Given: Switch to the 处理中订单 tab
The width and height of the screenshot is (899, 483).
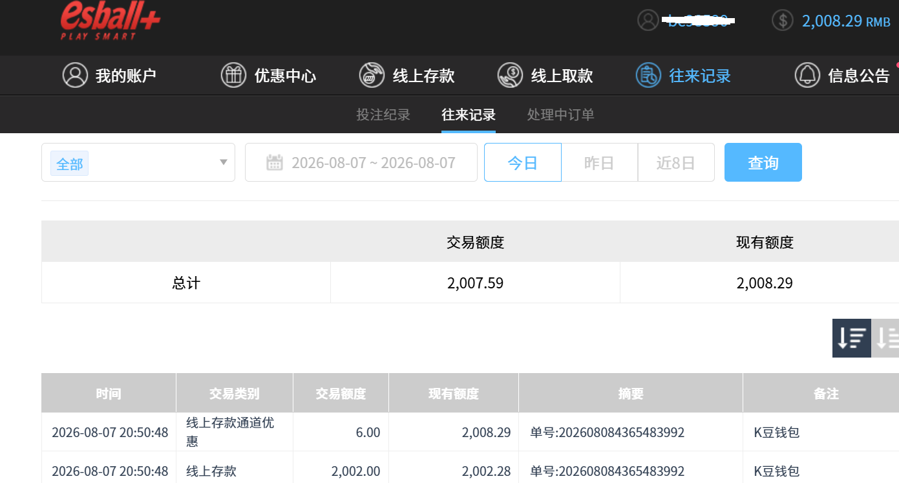Looking at the screenshot, I should (x=561, y=115).
